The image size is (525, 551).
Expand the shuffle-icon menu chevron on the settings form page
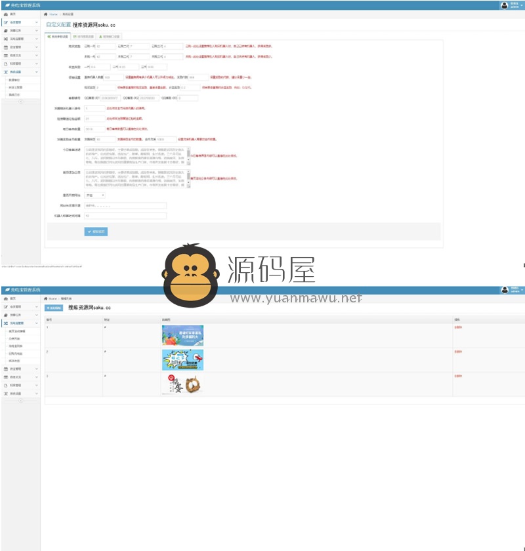[x=36, y=39]
